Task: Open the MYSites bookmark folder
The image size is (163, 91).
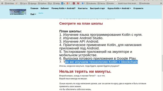Action: 9,3
